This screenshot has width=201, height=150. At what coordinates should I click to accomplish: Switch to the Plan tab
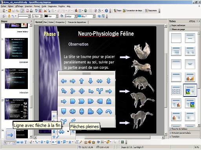(x=45, y=22)
